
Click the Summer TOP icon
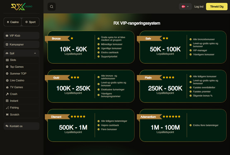(x=7, y=74)
